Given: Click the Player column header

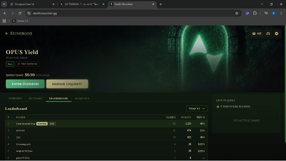Looking at the screenshot, I should 21,117.
